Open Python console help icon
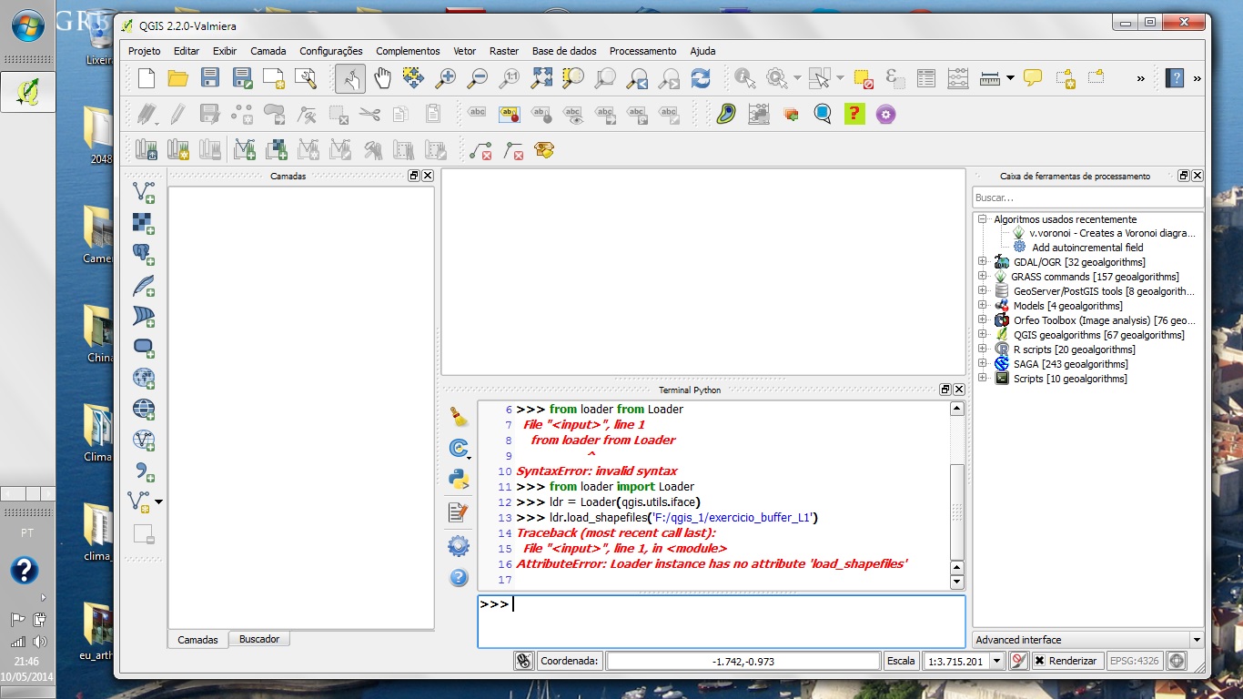This screenshot has height=699, width=1243. (459, 577)
